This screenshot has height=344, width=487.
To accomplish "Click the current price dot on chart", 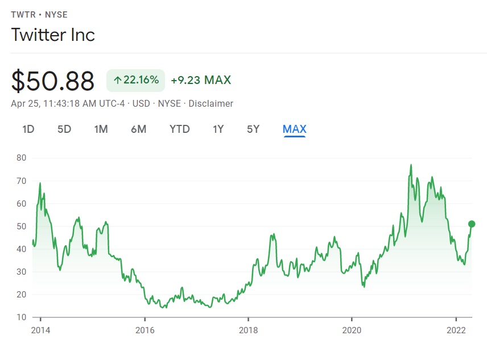I will point(472,224).
